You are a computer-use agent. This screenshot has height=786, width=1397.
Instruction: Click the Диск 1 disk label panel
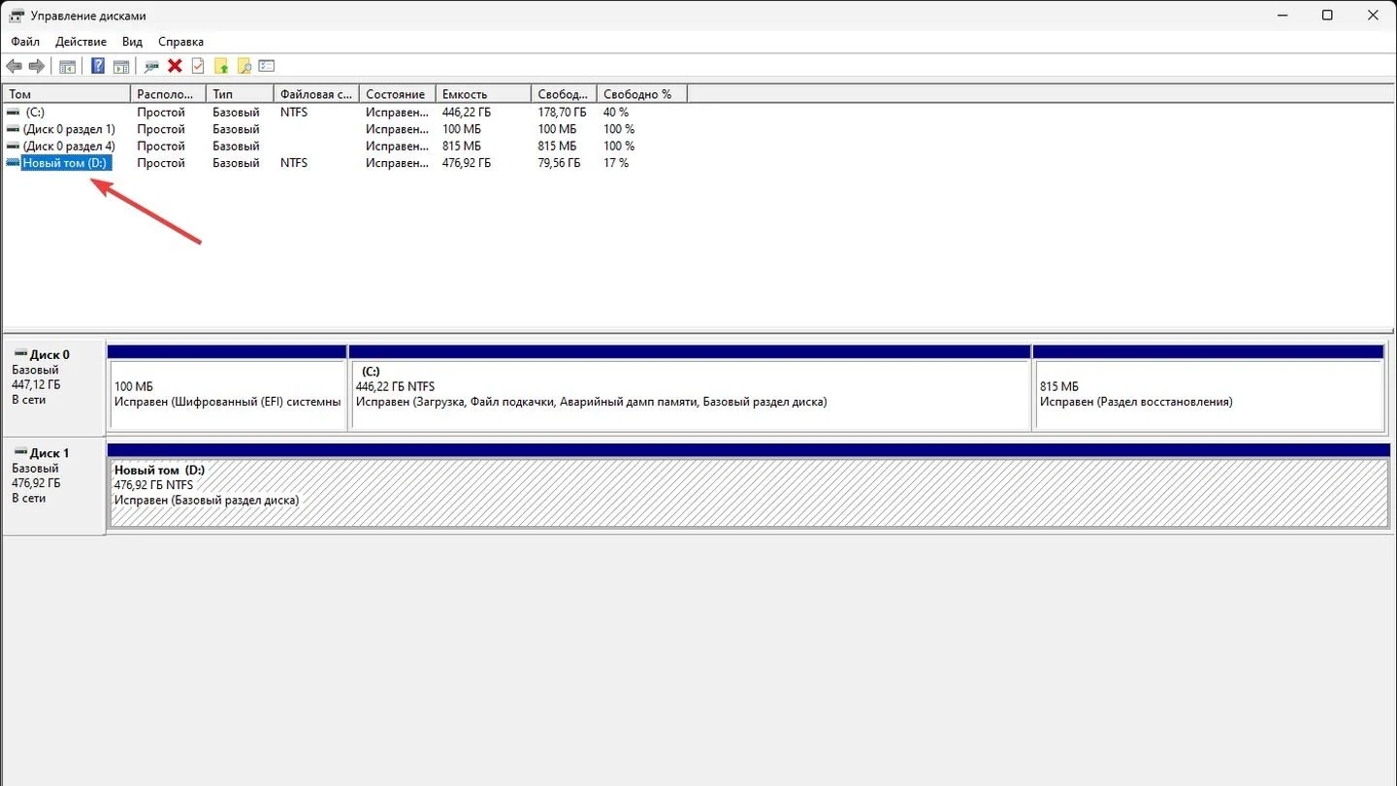coord(53,486)
